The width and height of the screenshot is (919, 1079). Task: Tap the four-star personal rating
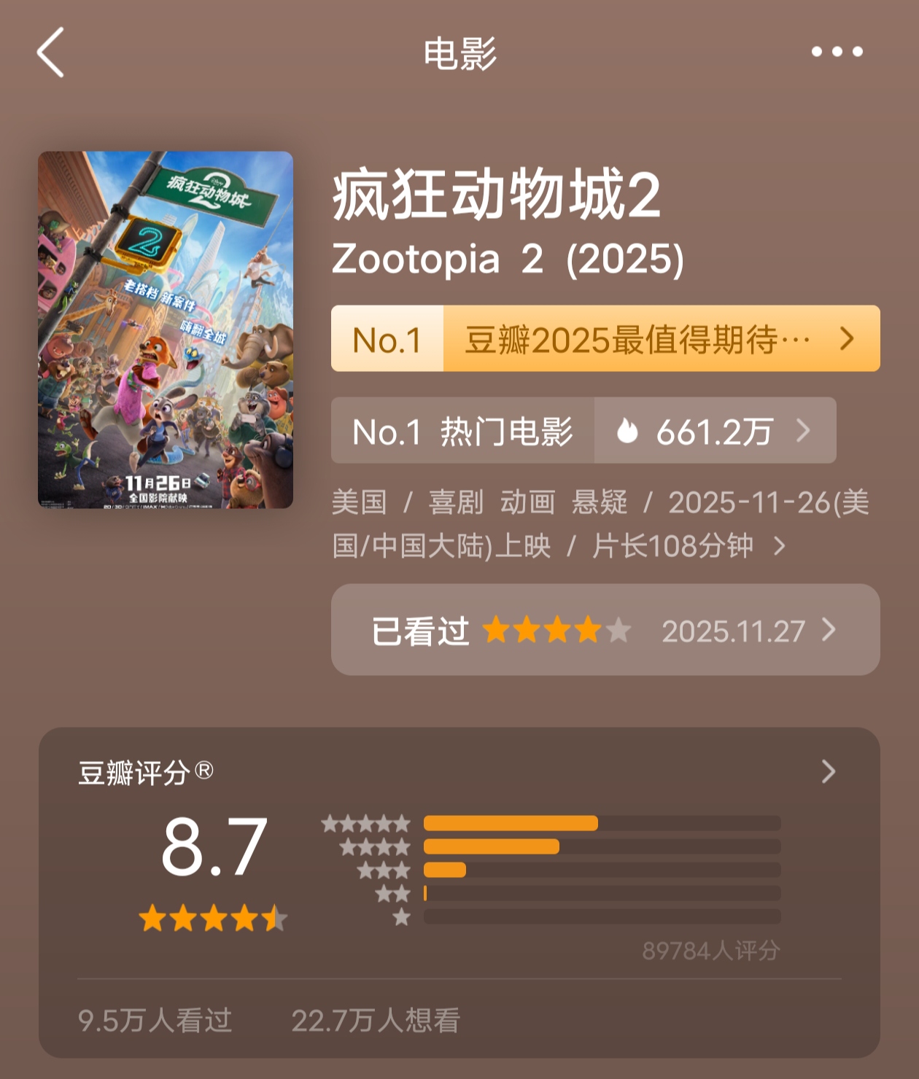click(x=557, y=630)
